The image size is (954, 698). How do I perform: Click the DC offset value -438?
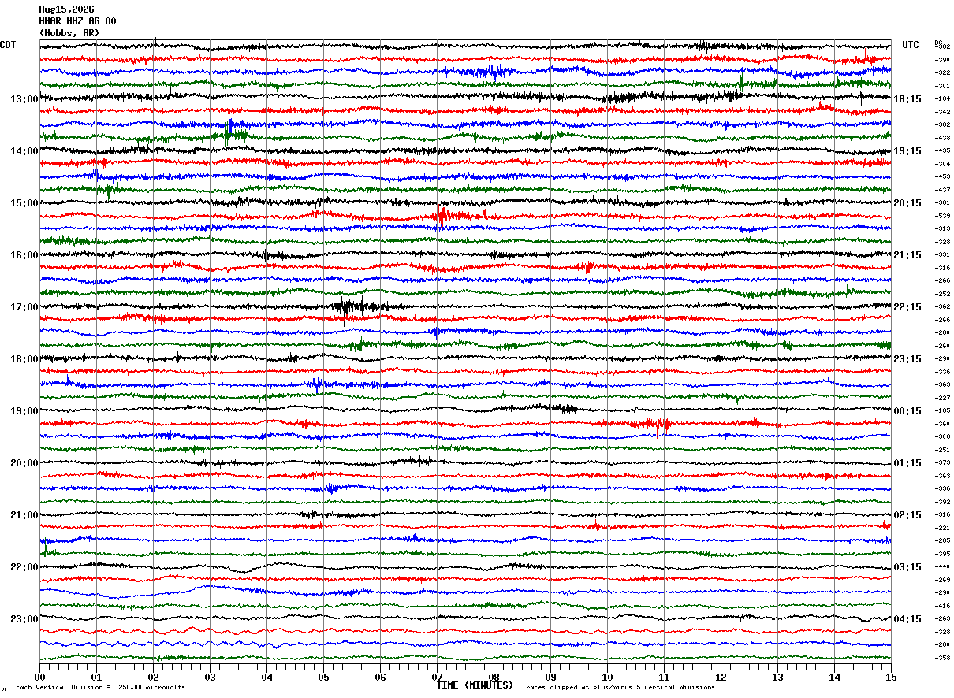[942, 138]
